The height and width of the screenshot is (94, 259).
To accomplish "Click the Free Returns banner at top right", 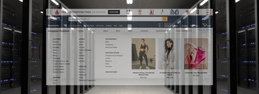I will point(204,31).
